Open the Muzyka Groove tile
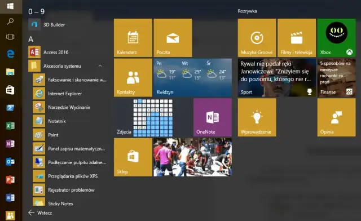Screen dimensions: 361x221 [x=257, y=38]
